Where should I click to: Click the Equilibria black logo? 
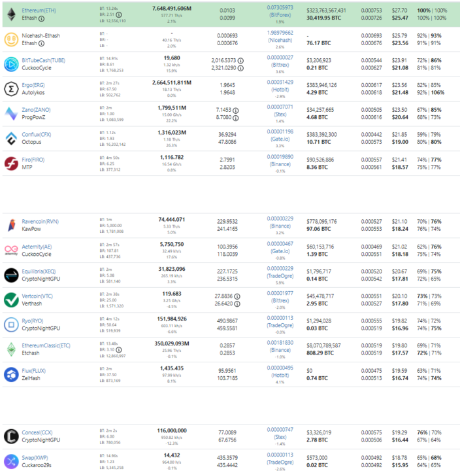tap(11, 275)
